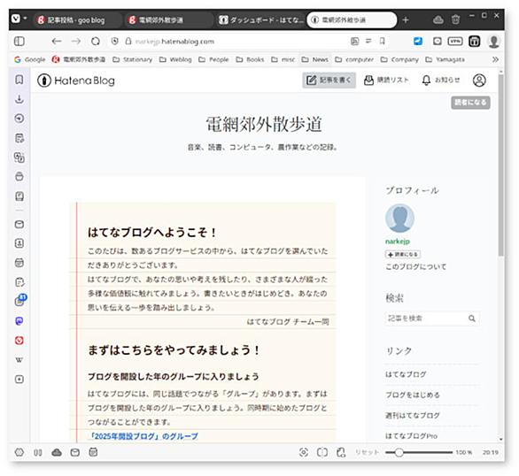Viewport: 519px width, 476px height.
Task: Open 「2025年開設ブログ」のグループ link
Action: (144, 436)
